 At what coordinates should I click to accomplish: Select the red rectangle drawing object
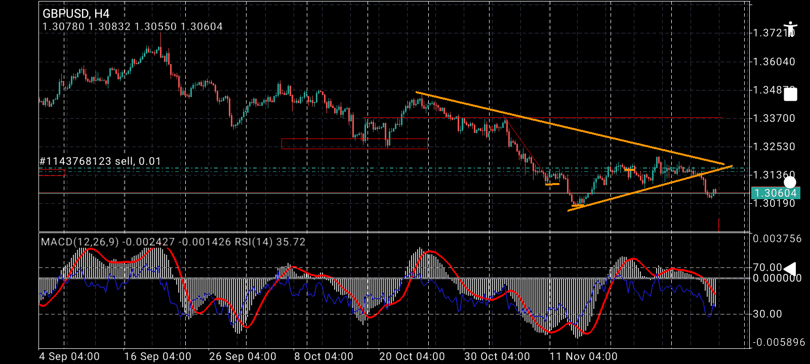coord(355,144)
